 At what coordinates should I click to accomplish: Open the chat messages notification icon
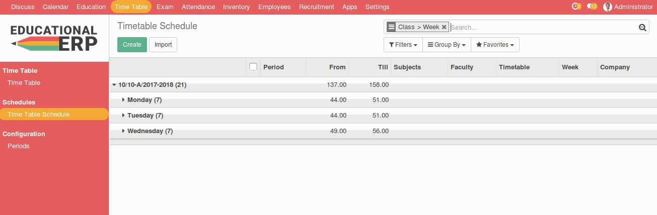pyautogui.click(x=591, y=7)
